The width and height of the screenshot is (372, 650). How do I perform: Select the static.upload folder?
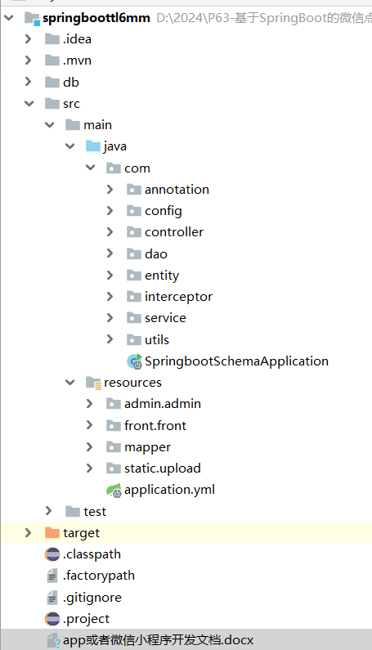coord(162,468)
